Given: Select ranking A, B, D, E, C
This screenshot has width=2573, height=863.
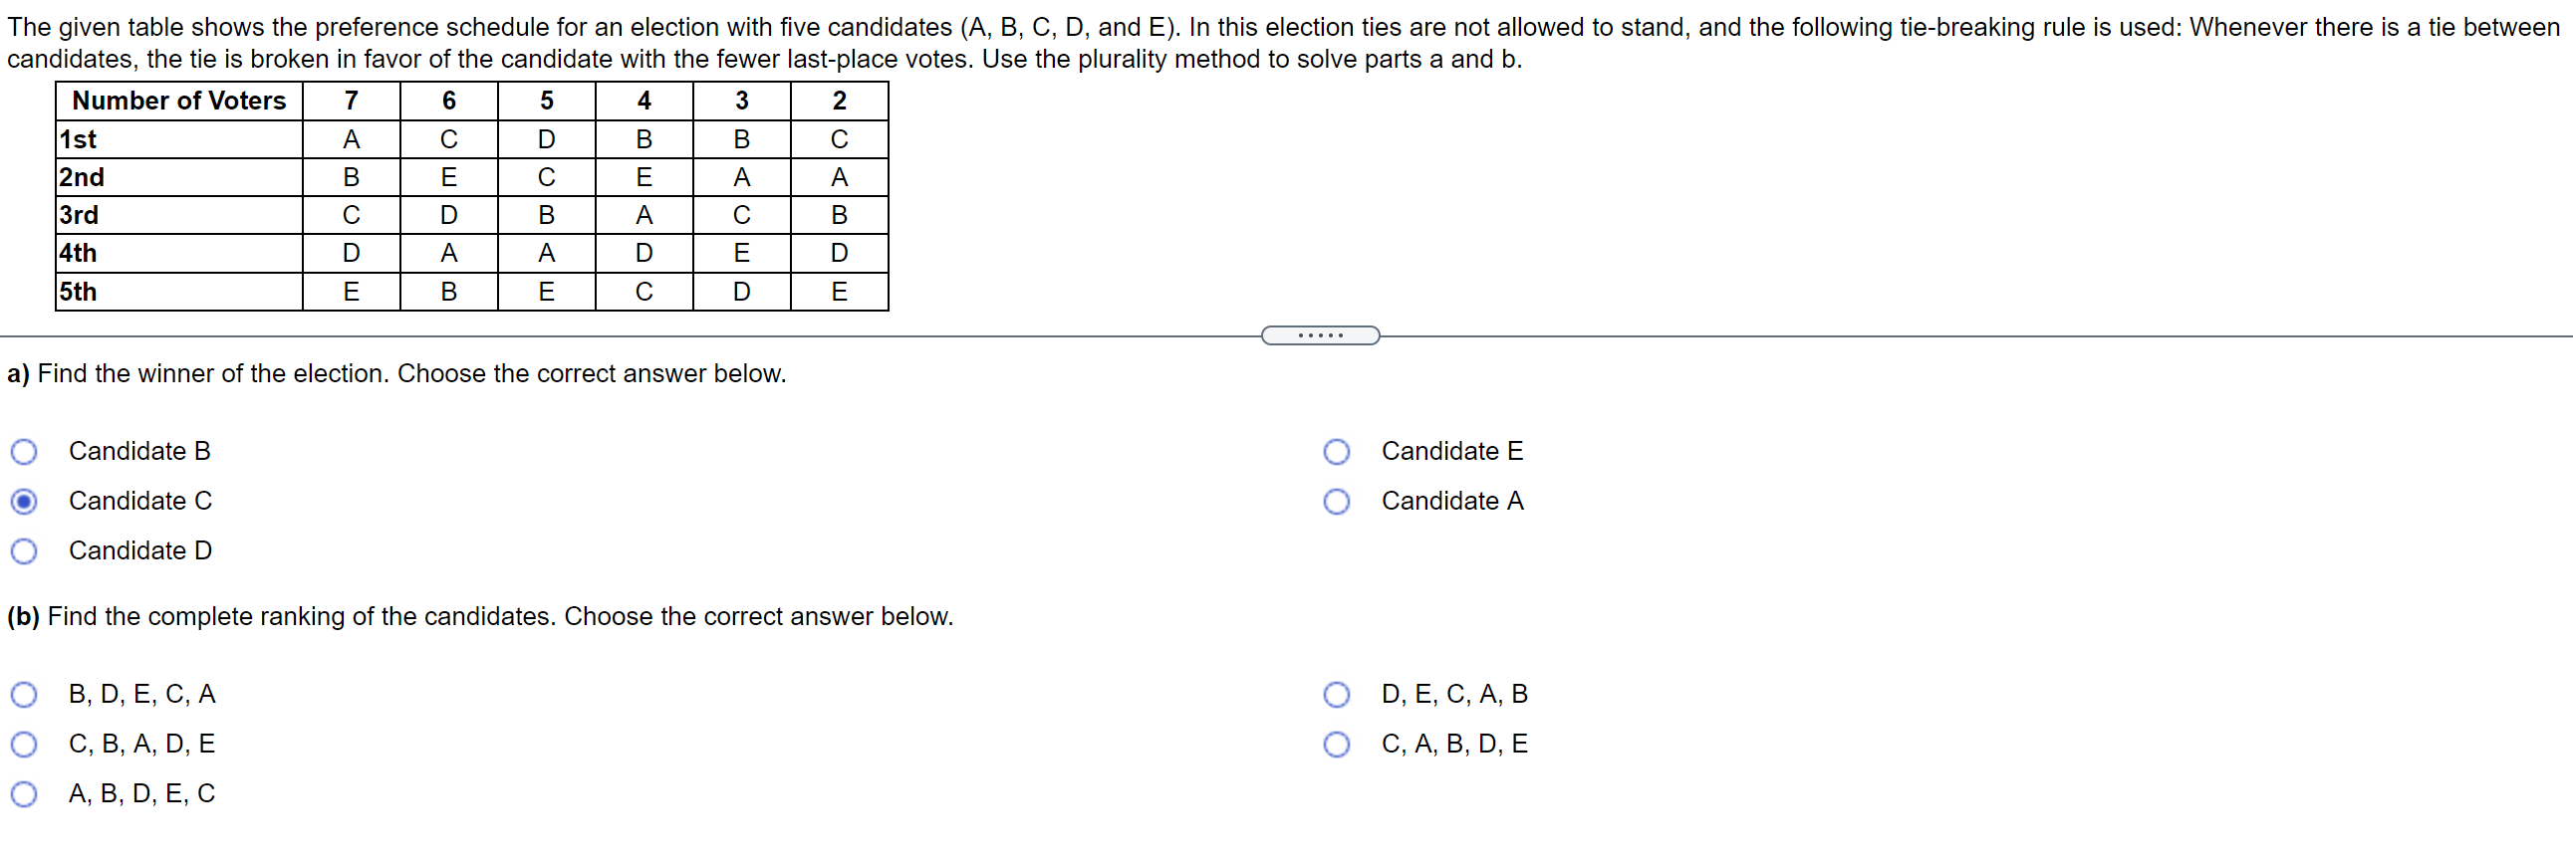Looking at the screenshot, I should point(24,792).
